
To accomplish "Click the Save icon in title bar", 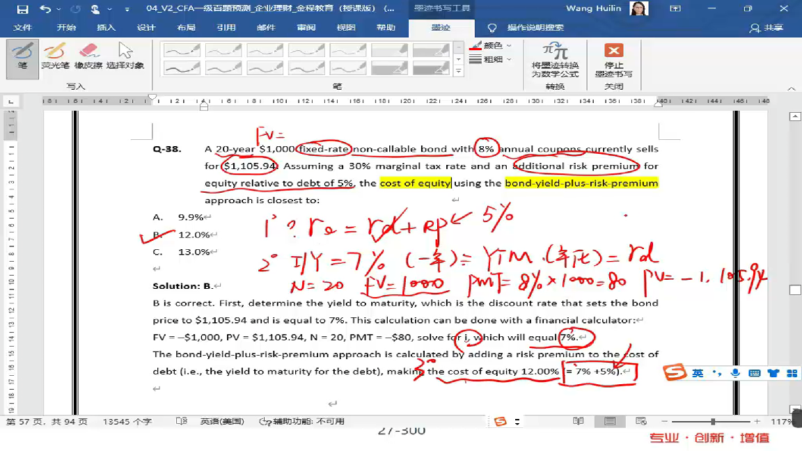I will click(22, 9).
